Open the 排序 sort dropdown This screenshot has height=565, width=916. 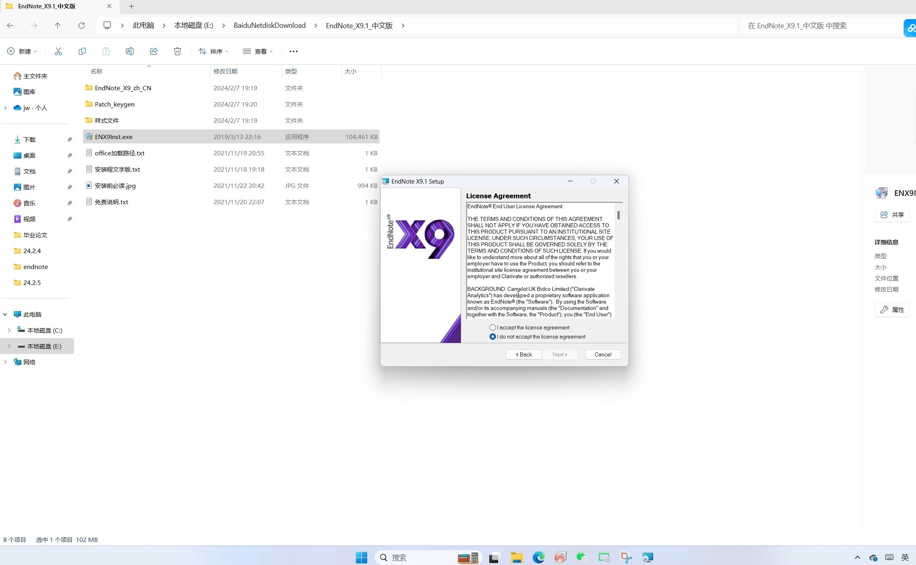point(214,51)
